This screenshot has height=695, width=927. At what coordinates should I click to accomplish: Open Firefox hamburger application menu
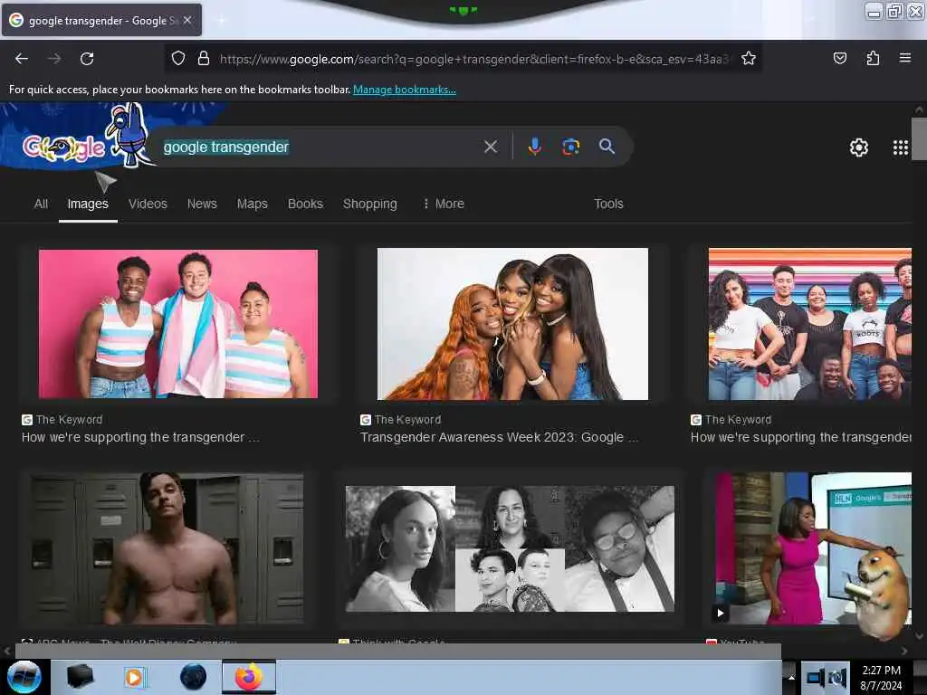pyautogui.click(x=905, y=58)
